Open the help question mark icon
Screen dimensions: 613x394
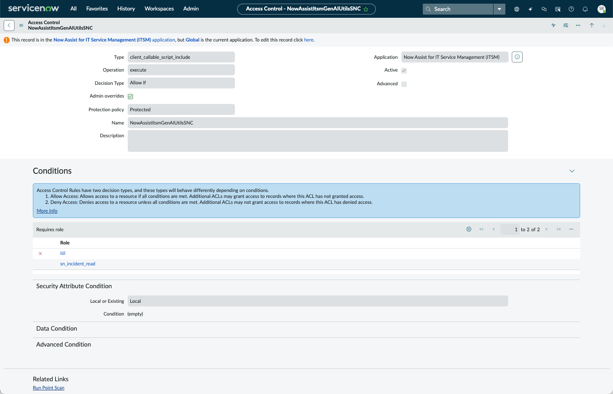(571, 9)
